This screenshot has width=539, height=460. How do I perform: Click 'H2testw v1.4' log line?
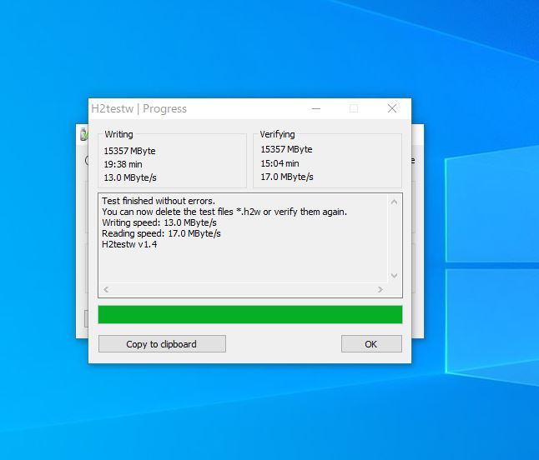point(129,244)
